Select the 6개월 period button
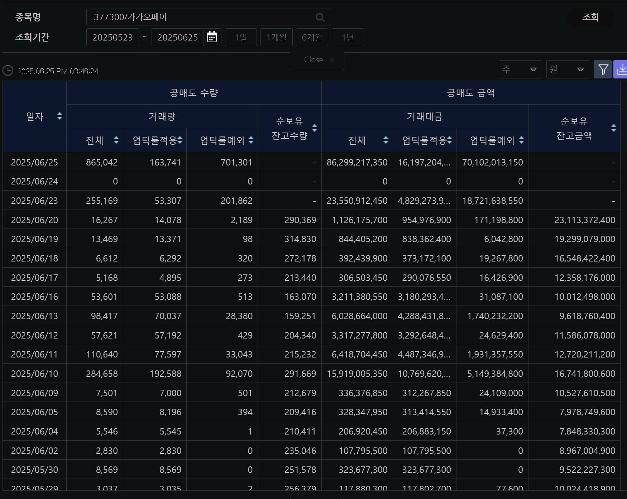 tap(312, 37)
